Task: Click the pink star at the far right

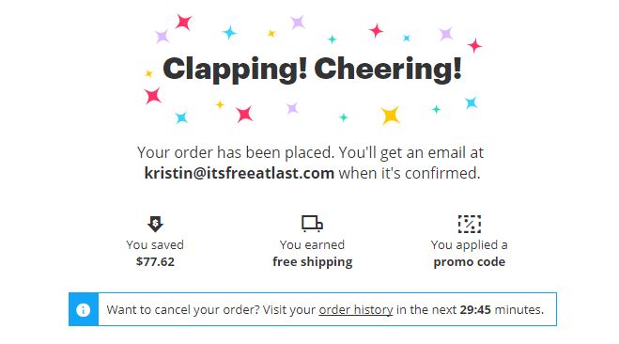Action: click(474, 46)
